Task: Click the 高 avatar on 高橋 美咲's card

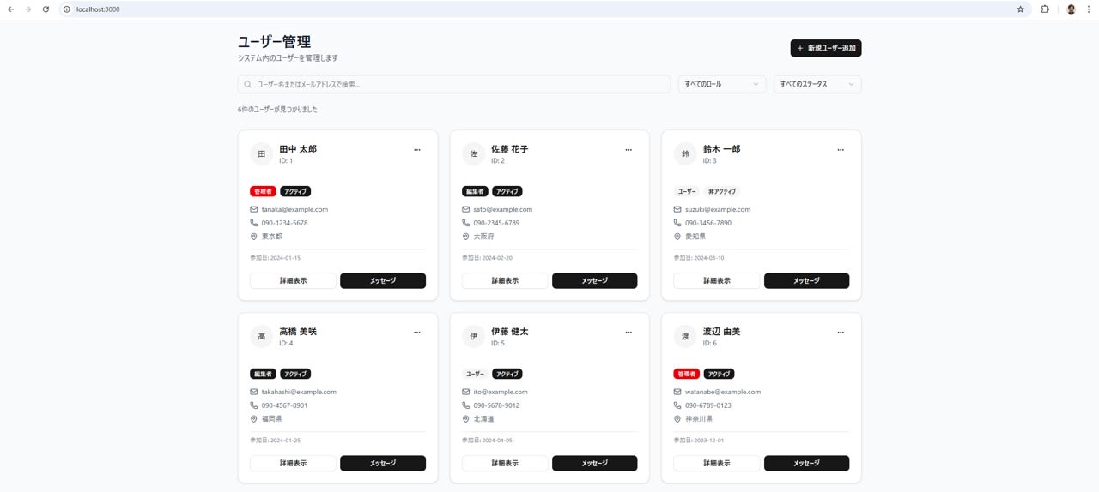Action: pos(262,337)
